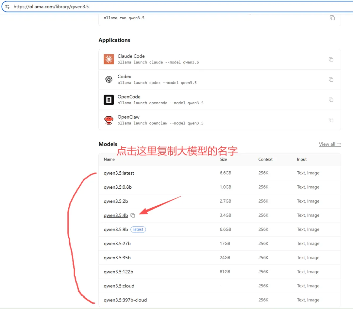Image resolution: width=353 pixels, height=309 pixels.
Task: Open the View all models link
Action: coord(330,144)
